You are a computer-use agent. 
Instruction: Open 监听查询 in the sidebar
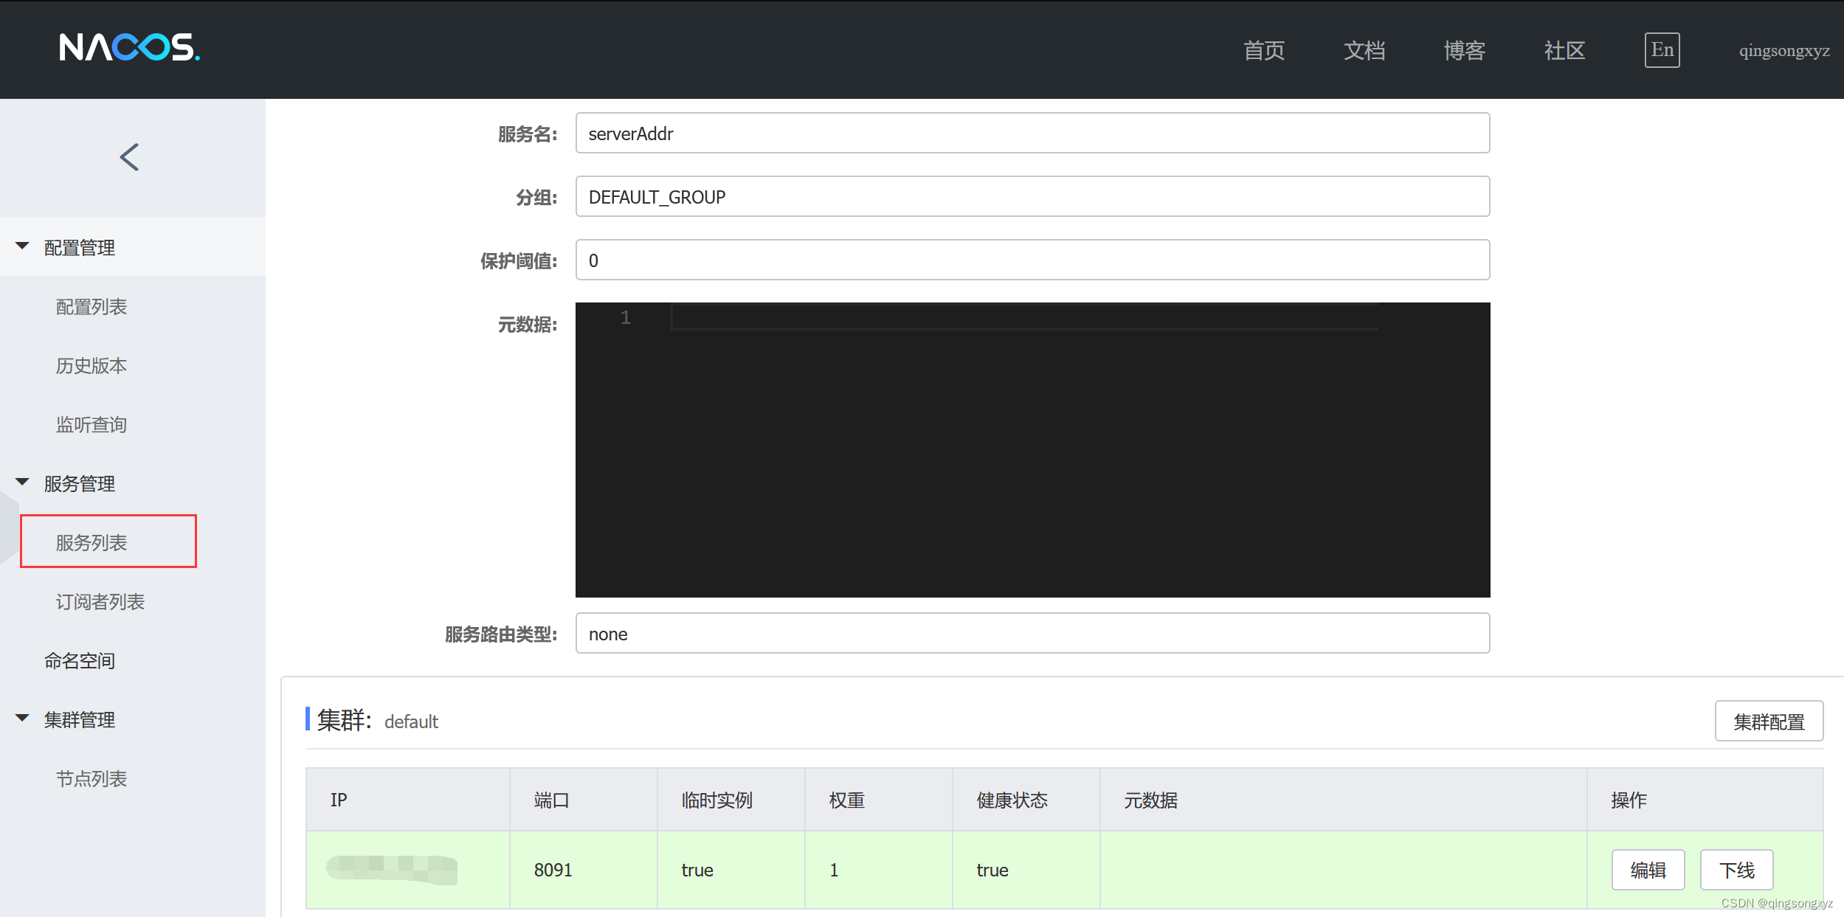91,424
